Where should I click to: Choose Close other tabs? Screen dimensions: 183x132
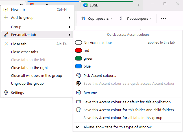[24, 52]
